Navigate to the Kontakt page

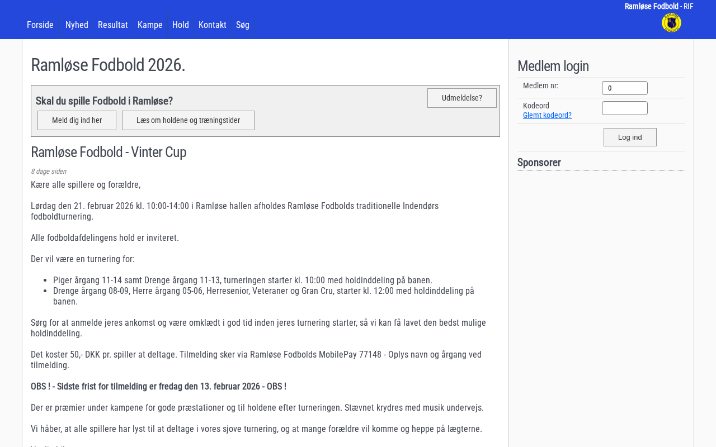click(213, 25)
